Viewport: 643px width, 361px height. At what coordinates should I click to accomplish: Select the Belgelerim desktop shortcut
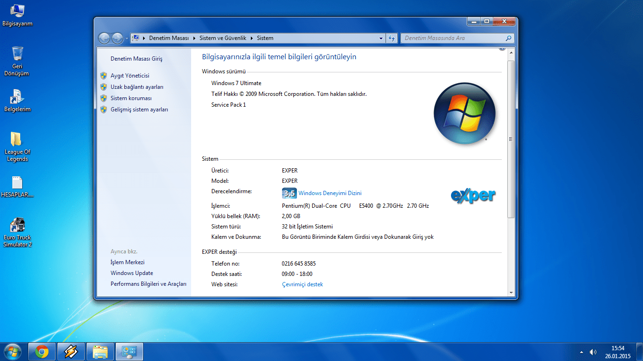coord(17,101)
